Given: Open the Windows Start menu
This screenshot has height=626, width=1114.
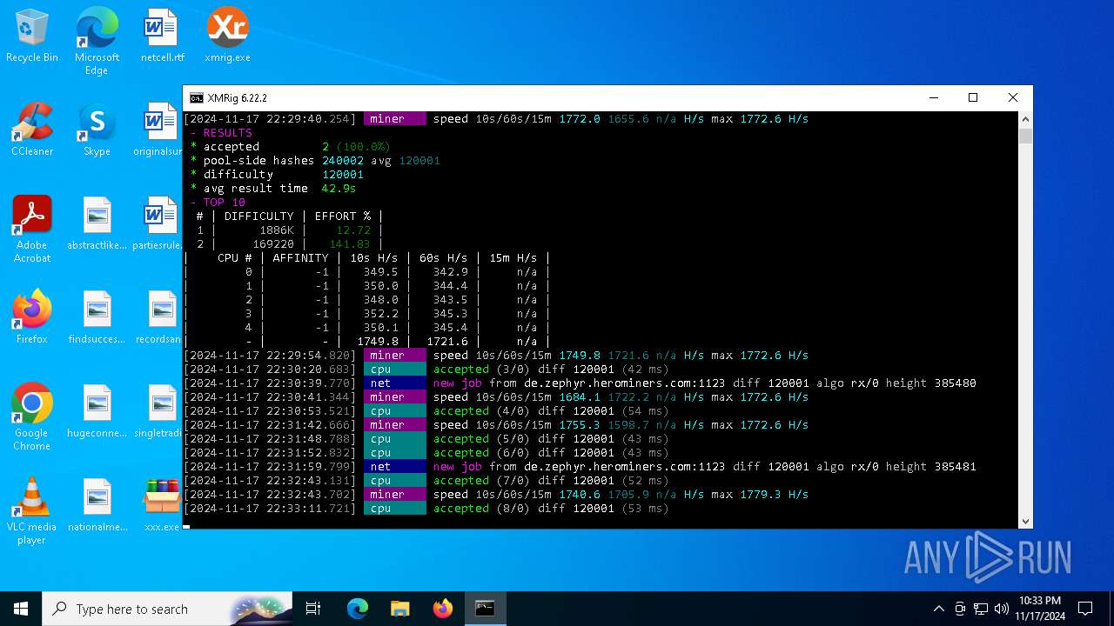Looking at the screenshot, I should pos(21,609).
